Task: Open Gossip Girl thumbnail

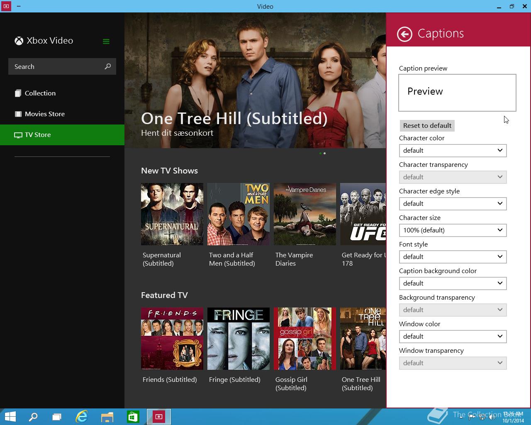Action: coord(305,339)
